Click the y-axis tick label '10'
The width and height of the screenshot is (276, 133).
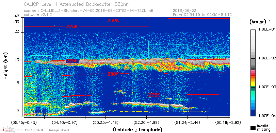[x=17, y=61]
